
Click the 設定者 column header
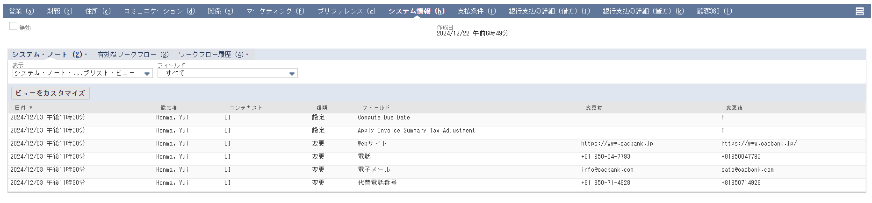point(169,108)
